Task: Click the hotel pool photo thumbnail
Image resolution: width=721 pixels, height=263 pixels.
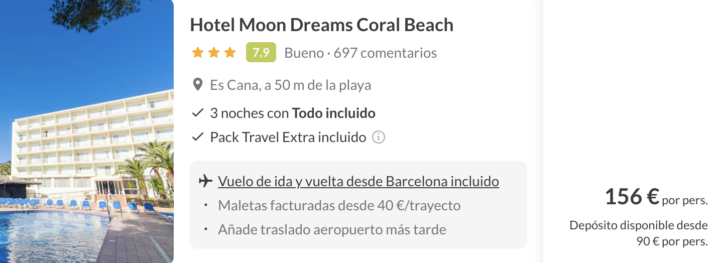Action: pyautogui.click(x=87, y=131)
